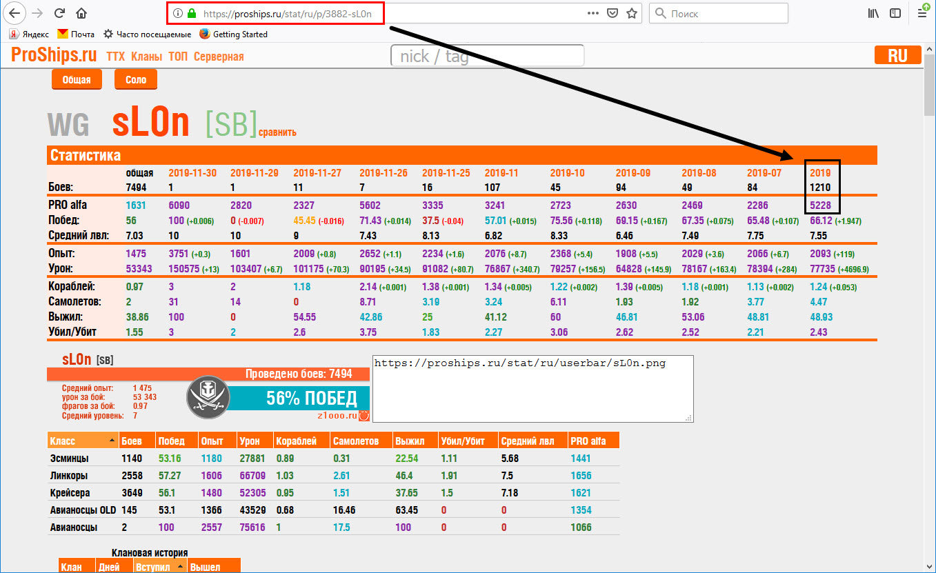Focus the nick / tag search field
Image resolution: width=936 pixels, height=573 pixels.
(x=488, y=56)
